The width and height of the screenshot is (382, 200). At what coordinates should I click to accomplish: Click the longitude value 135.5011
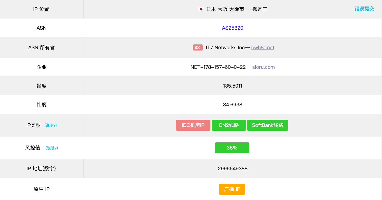233,86
